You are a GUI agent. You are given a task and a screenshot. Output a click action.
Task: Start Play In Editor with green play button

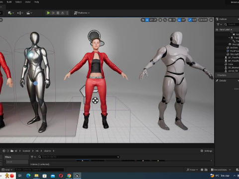[48, 13]
